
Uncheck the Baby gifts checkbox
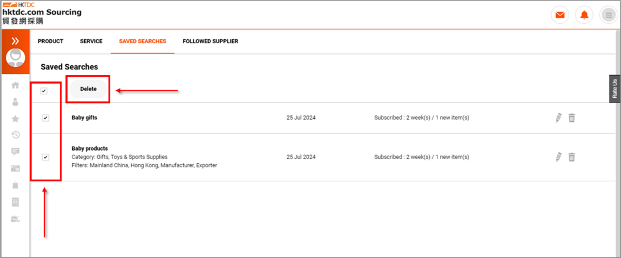pyautogui.click(x=45, y=118)
